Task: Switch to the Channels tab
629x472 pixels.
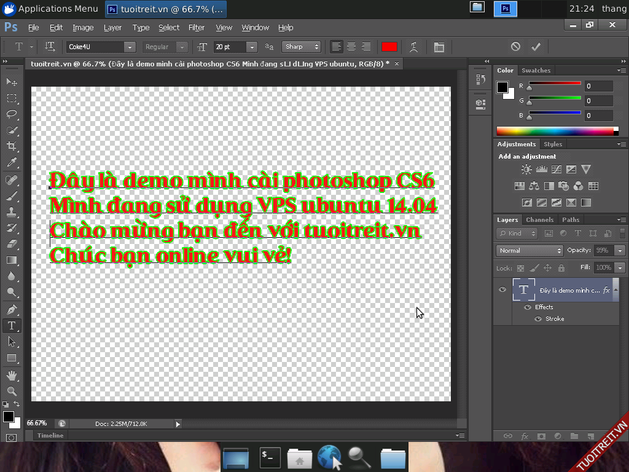Action: click(539, 220)
